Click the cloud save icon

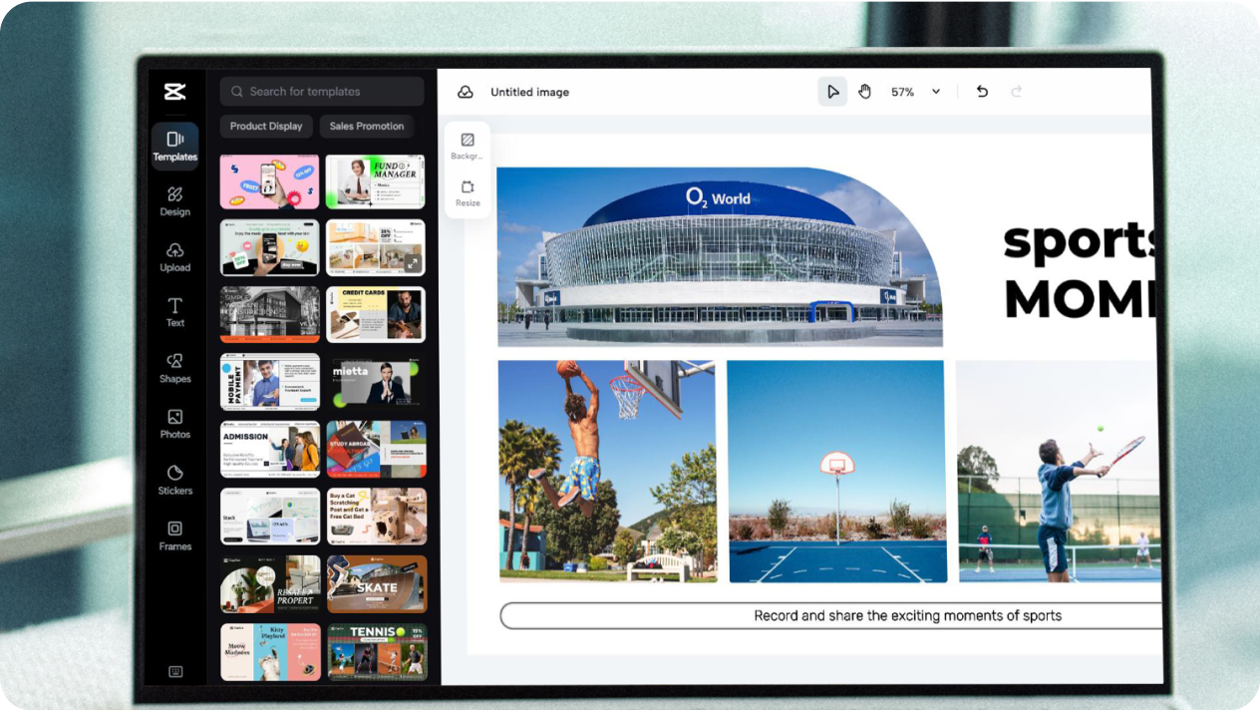tap(466, 92)
